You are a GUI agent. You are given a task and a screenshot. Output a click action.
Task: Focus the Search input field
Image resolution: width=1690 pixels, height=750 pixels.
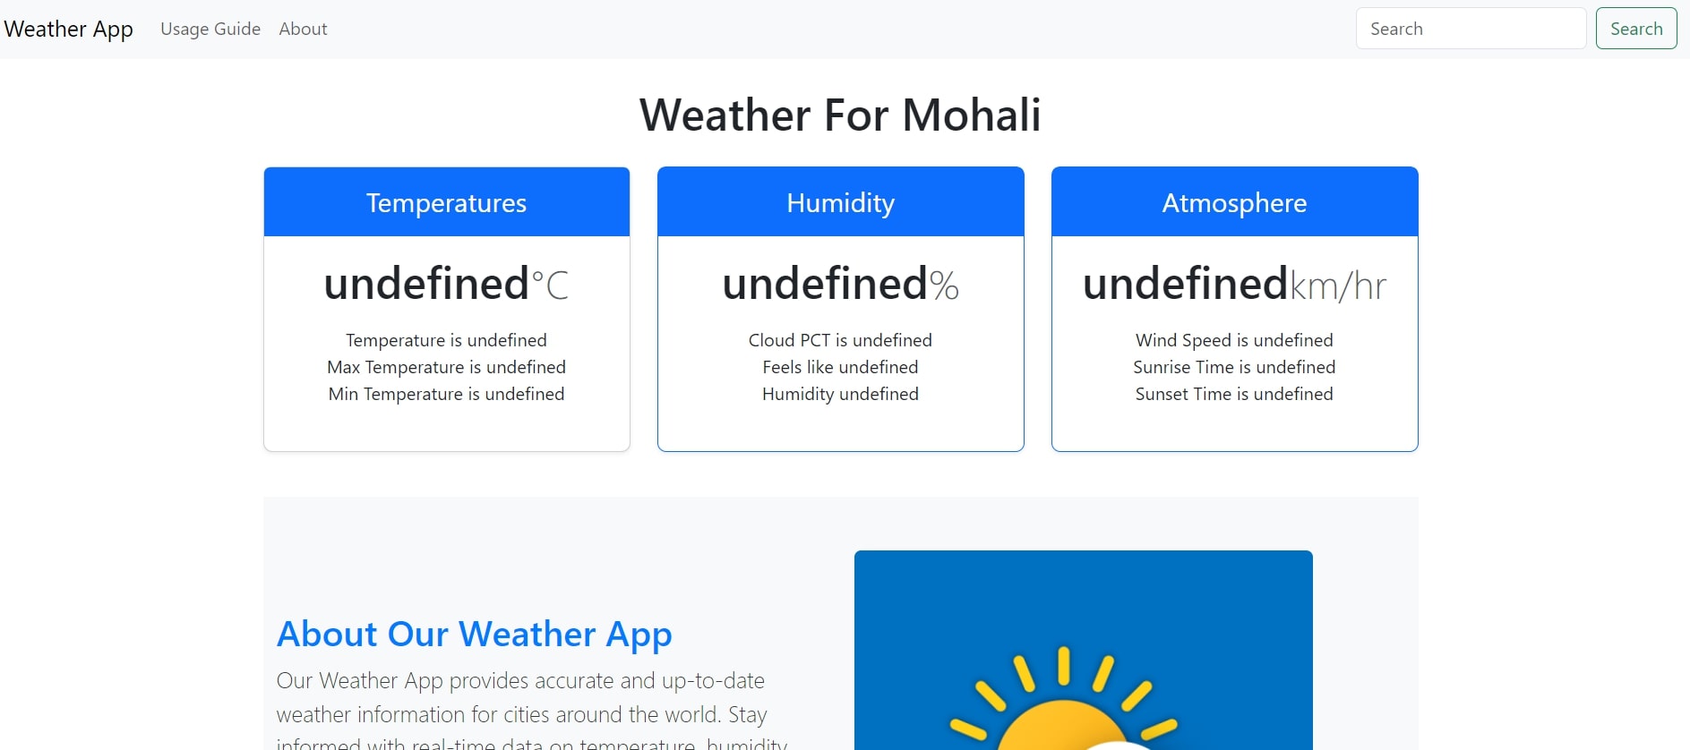[x=1471, y=29]
